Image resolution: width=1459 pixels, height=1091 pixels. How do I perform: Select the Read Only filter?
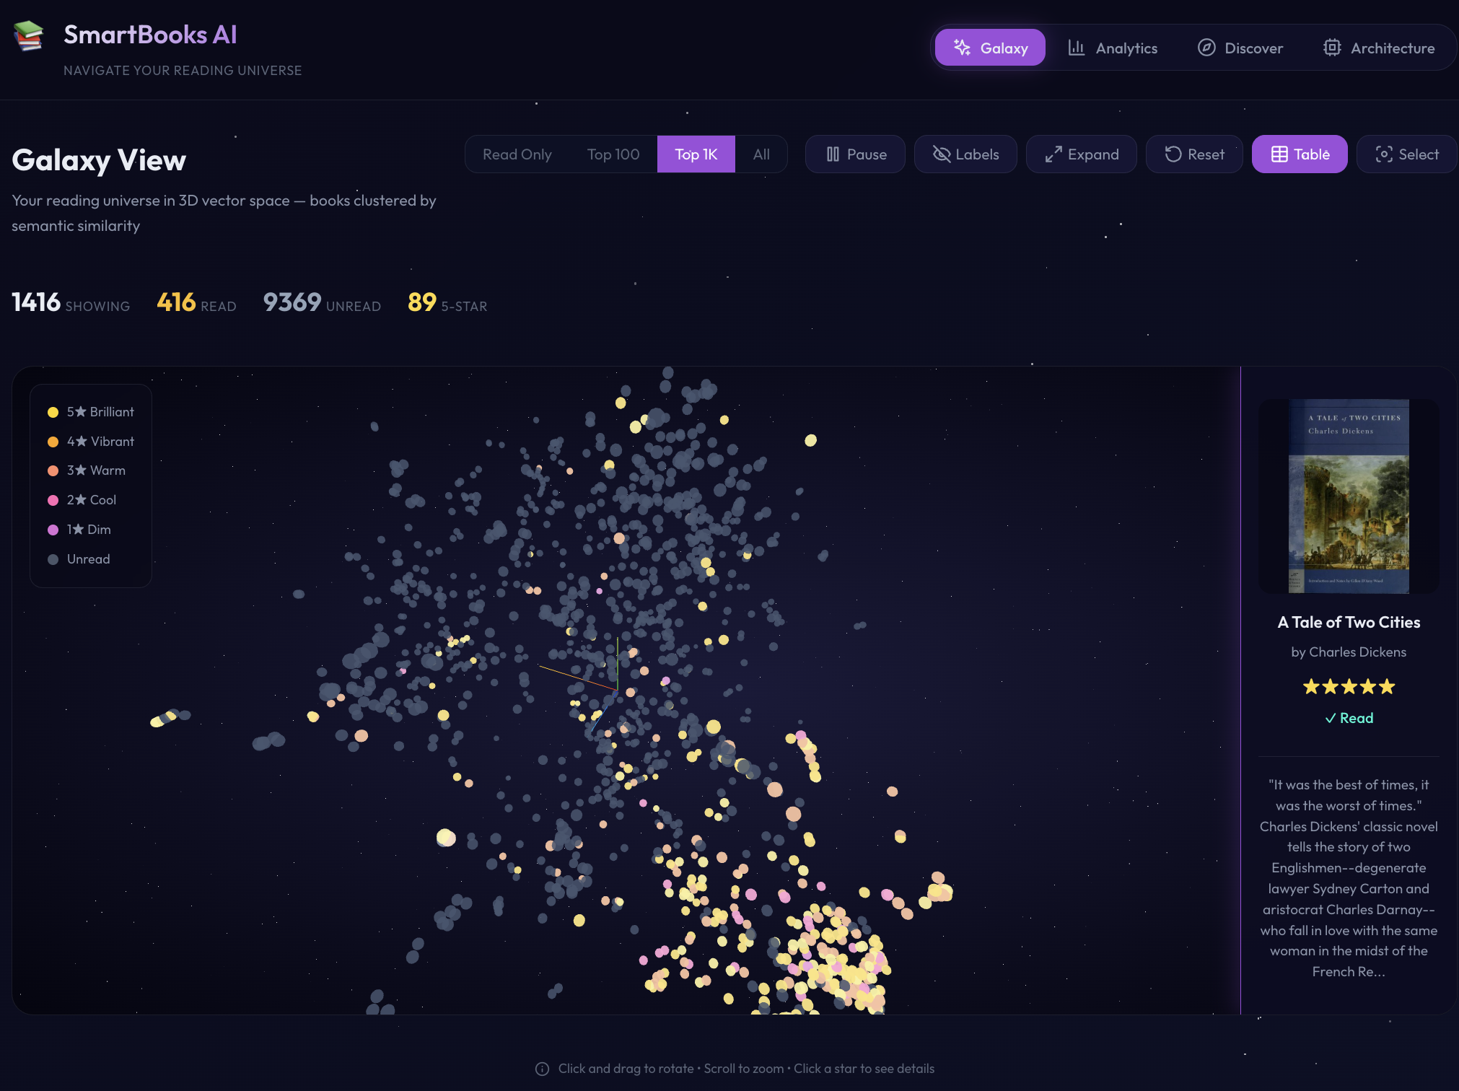pyautogui.click(x=517, y=154)
